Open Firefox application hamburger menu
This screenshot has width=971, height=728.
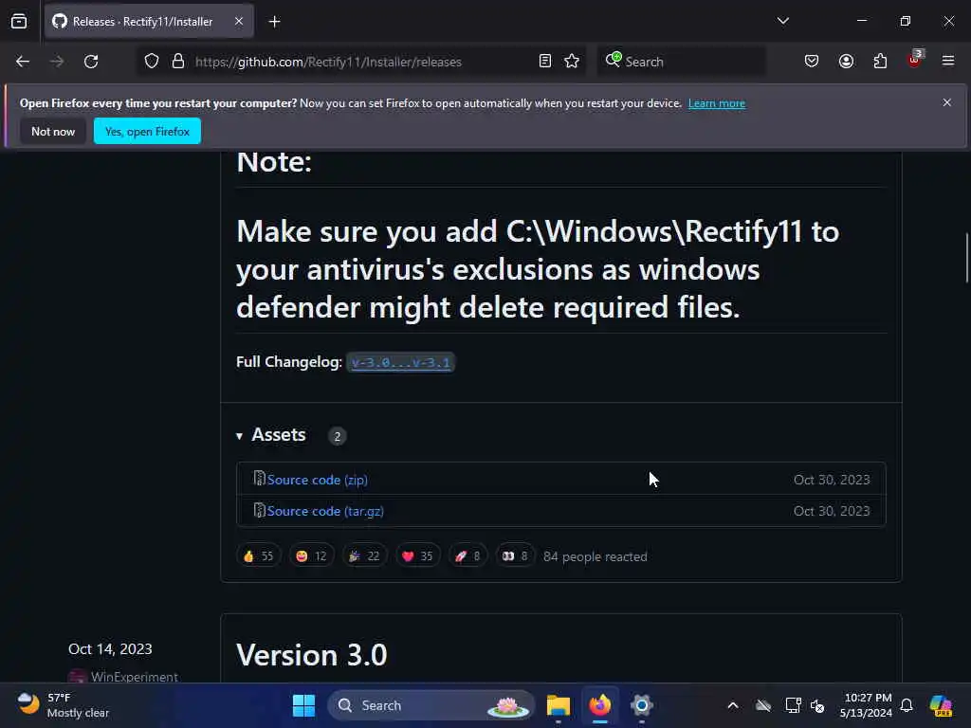point(948,61)
